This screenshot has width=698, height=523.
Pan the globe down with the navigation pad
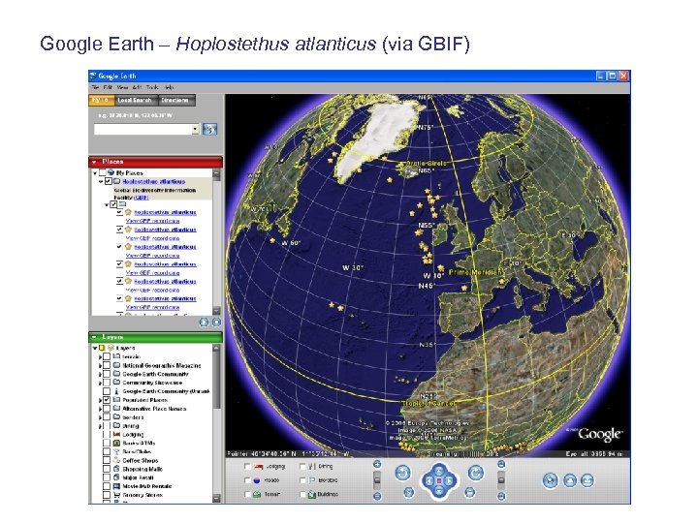(x=439, y=491)
